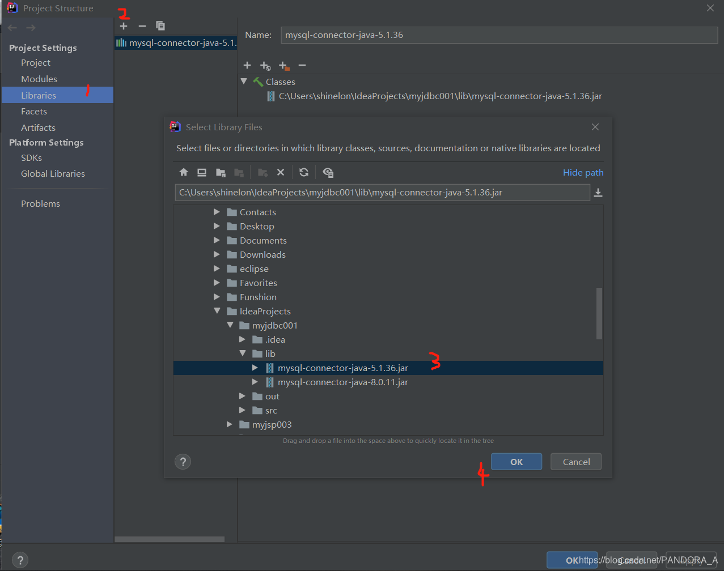Screen dimensions: 724x571
Task: Jump to the project directory using its toolbar icon
Action: 221,172
